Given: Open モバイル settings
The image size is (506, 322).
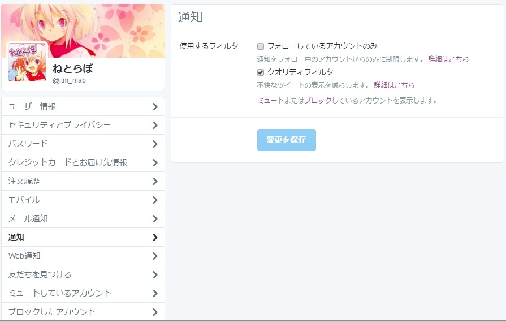Looking at the screenshot, I should [x=83, y=200].
